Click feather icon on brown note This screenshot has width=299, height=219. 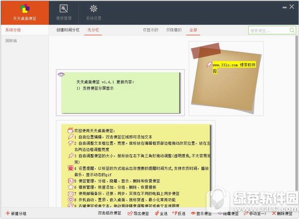(209, 65)
